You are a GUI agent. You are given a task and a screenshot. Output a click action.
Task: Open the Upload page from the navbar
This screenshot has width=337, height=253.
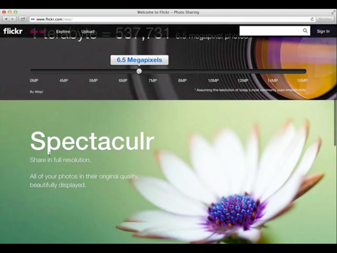88,32
